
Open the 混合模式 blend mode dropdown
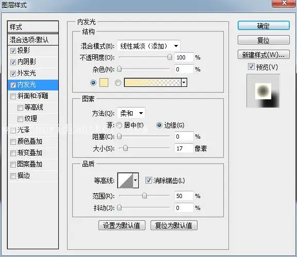148,46
